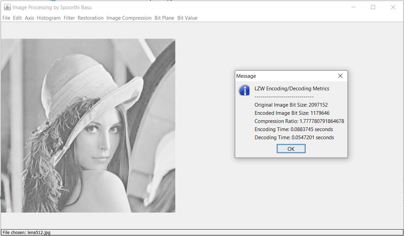Viewport: 404px width, 236px height.
Task: Click the Java app icon in title bar
Action: point(7,7)
